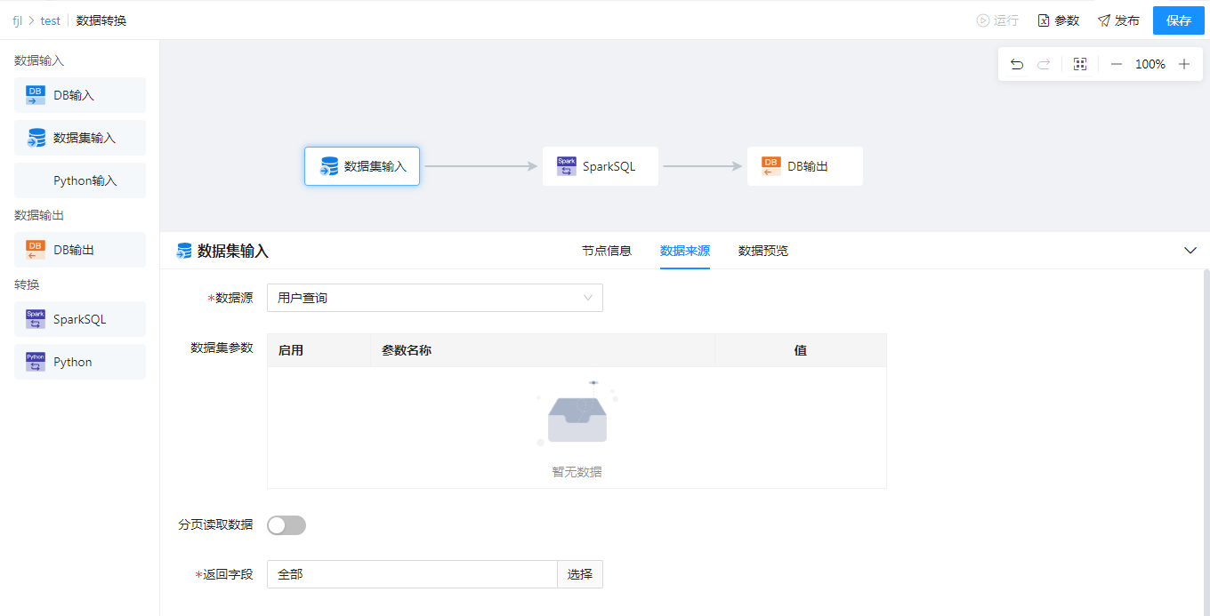
Task: Switch to the 节点信息 tab
Action: point(607,251)
